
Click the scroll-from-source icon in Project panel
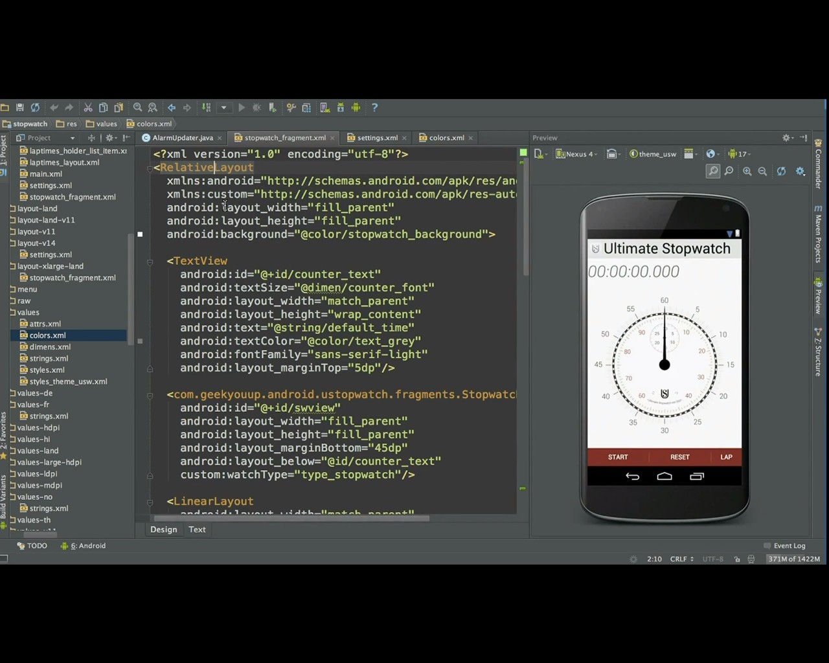click(91, 138)
